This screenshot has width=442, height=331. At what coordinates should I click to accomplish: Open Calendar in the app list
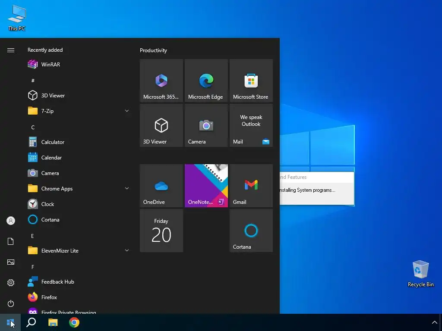coord(79,158)
